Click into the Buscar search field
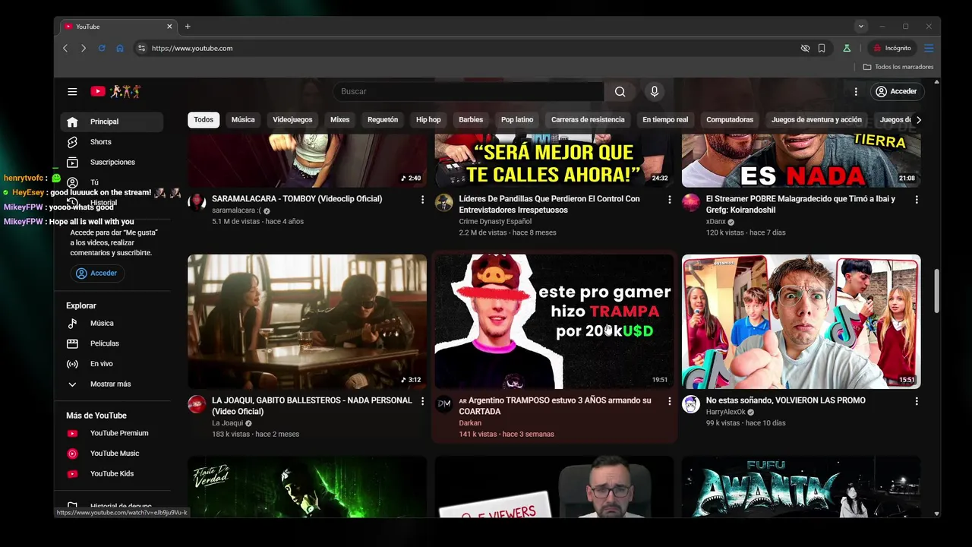This screenshot has width=972, height=547. (469, 91)
